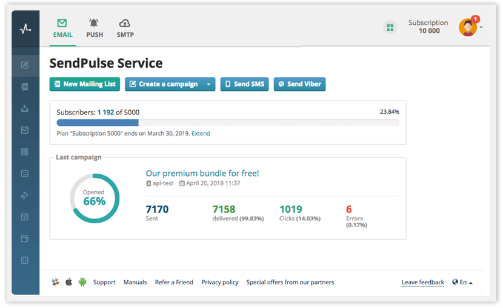503x308 pixels.
Task: Click the Extend plan link
Action: [201, 134]
